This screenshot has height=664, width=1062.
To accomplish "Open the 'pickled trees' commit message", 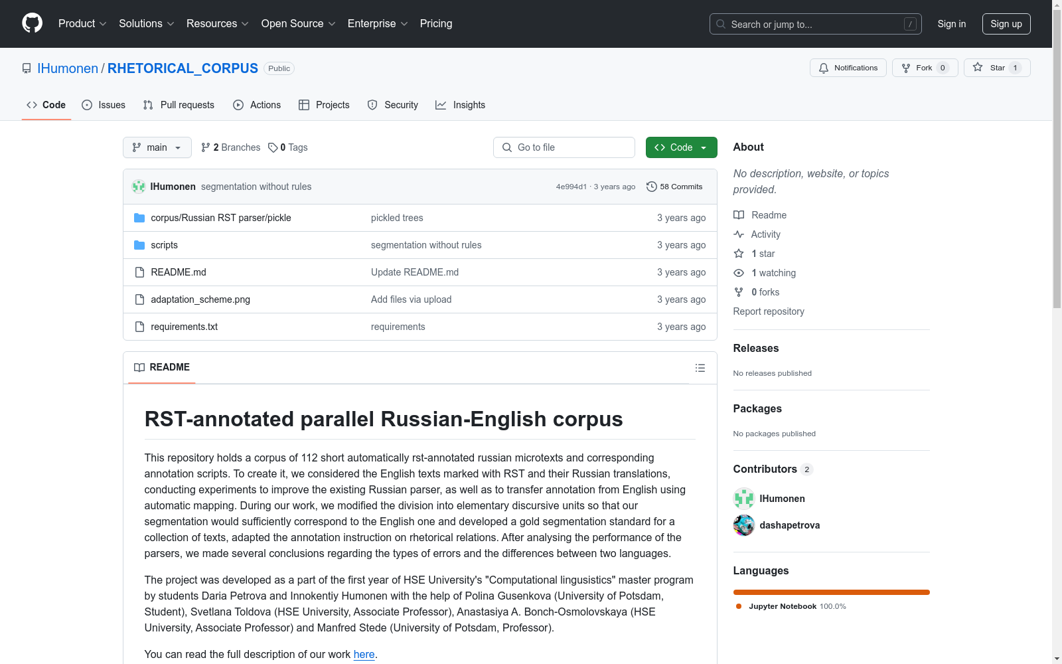I will pyautogui.click(x=397, y=218).
